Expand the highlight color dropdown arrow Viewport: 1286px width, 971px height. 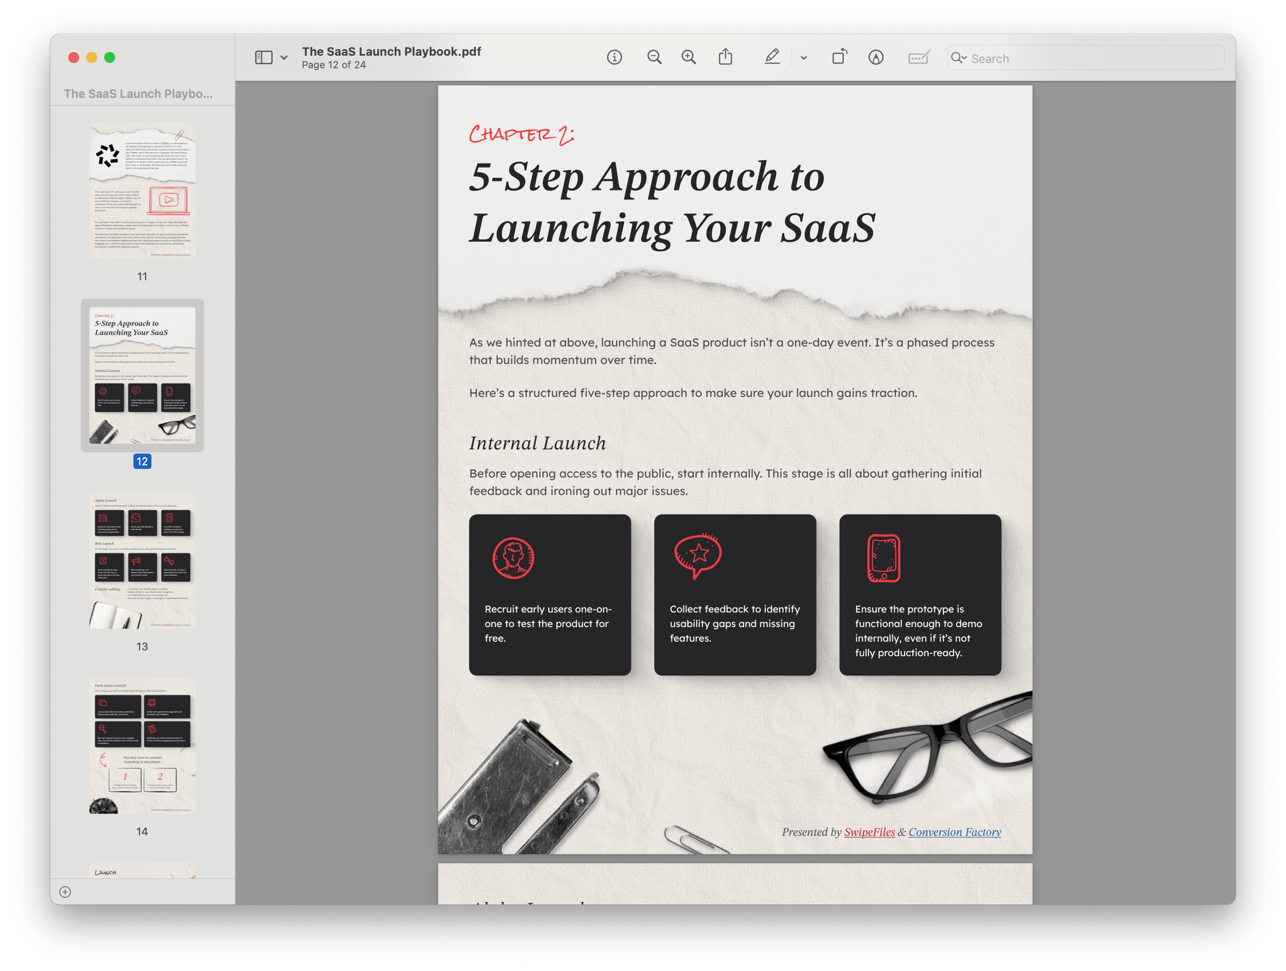(x=803, y=57)
